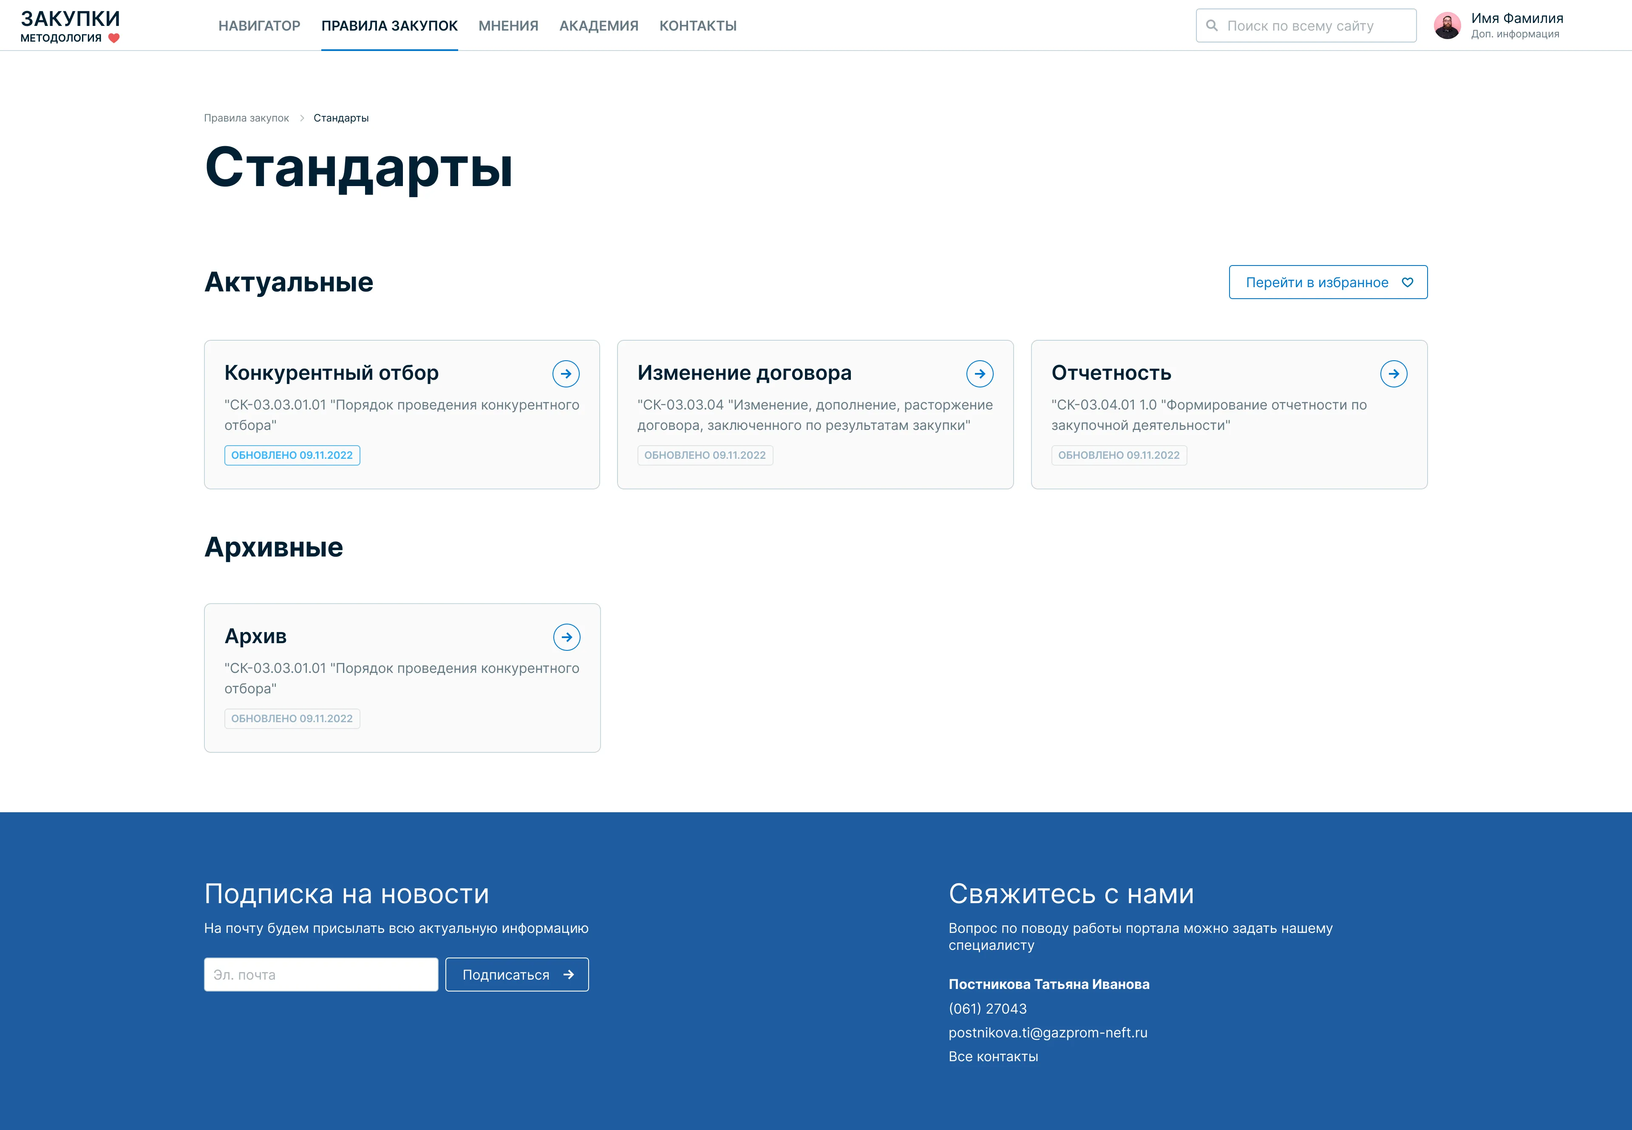Select Контакты in top navigation
Viewport: 1632px width, 1130px height.
pyautogui.click(x=698, y=25)
